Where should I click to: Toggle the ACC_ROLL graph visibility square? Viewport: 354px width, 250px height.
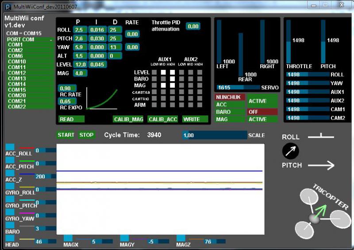[10, 147]
